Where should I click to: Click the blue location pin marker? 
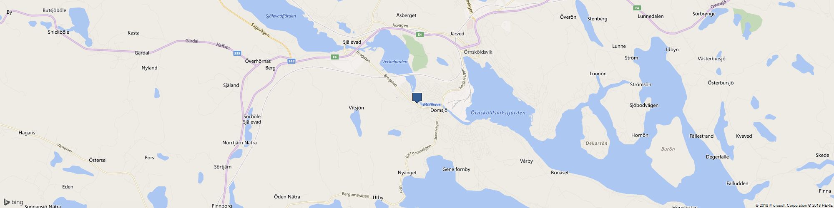(417, 98)
